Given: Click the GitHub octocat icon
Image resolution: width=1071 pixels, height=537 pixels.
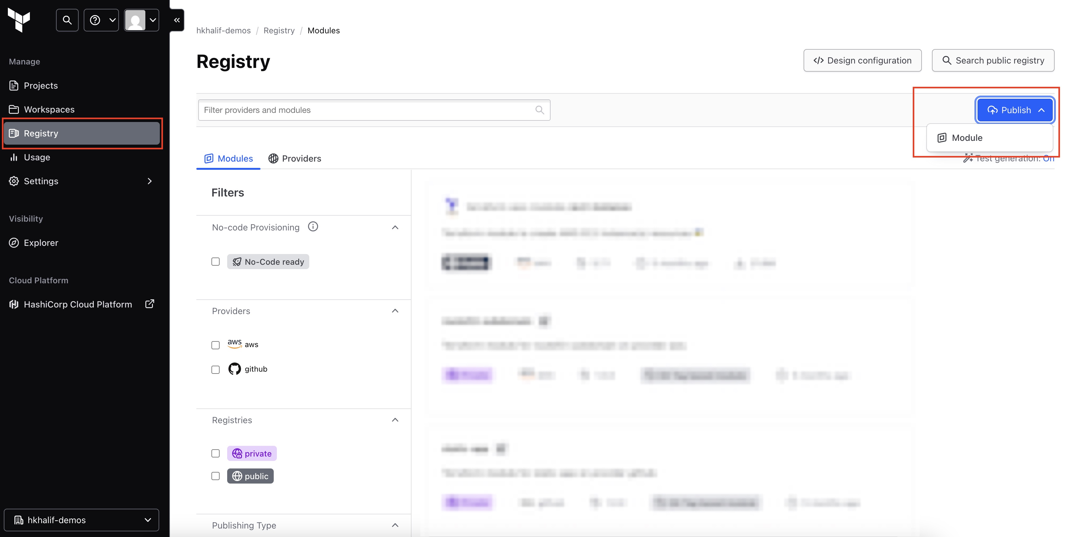Looking at the screenshot, I should (x=234, y=369).
